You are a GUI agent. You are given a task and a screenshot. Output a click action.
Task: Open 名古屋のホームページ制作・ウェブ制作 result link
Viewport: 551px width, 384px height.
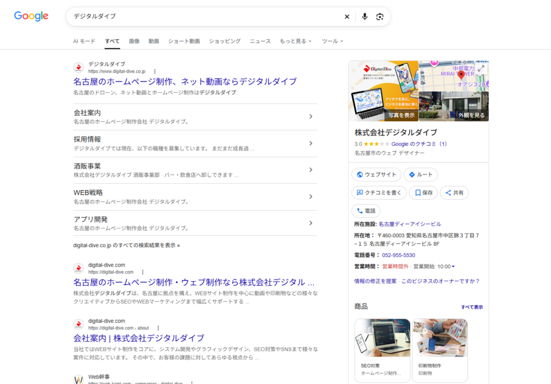(194, 282)
